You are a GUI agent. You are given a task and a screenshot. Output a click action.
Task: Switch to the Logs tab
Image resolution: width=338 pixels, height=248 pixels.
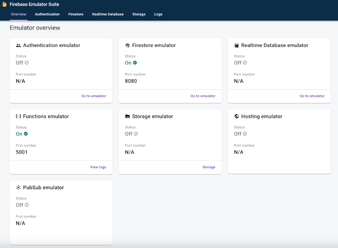(158, 14)
